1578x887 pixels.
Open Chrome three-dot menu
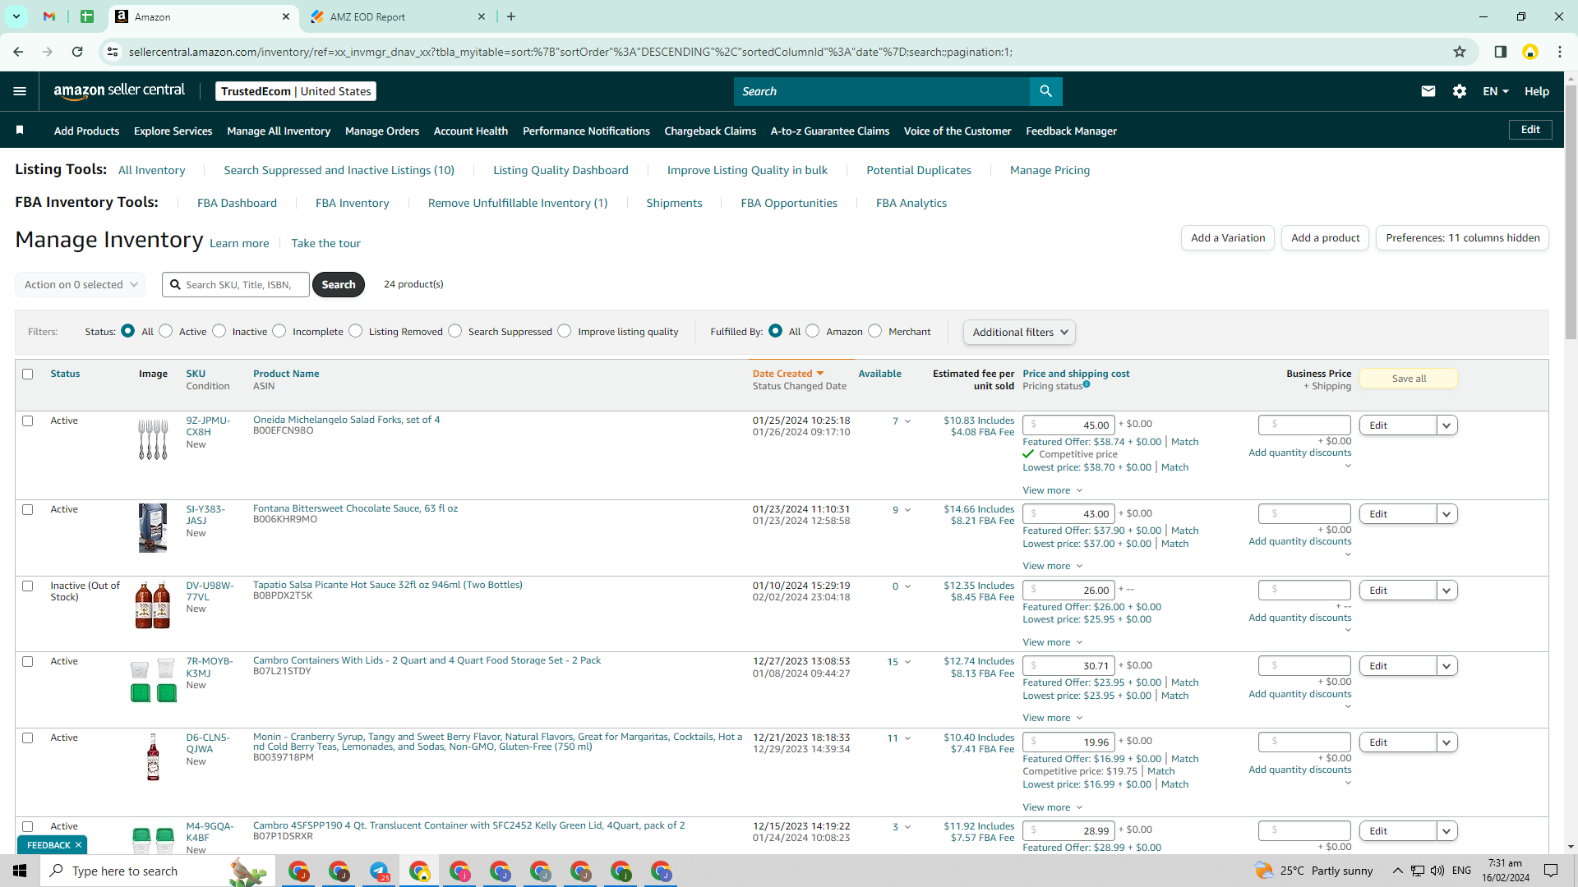pos(1560,52)
